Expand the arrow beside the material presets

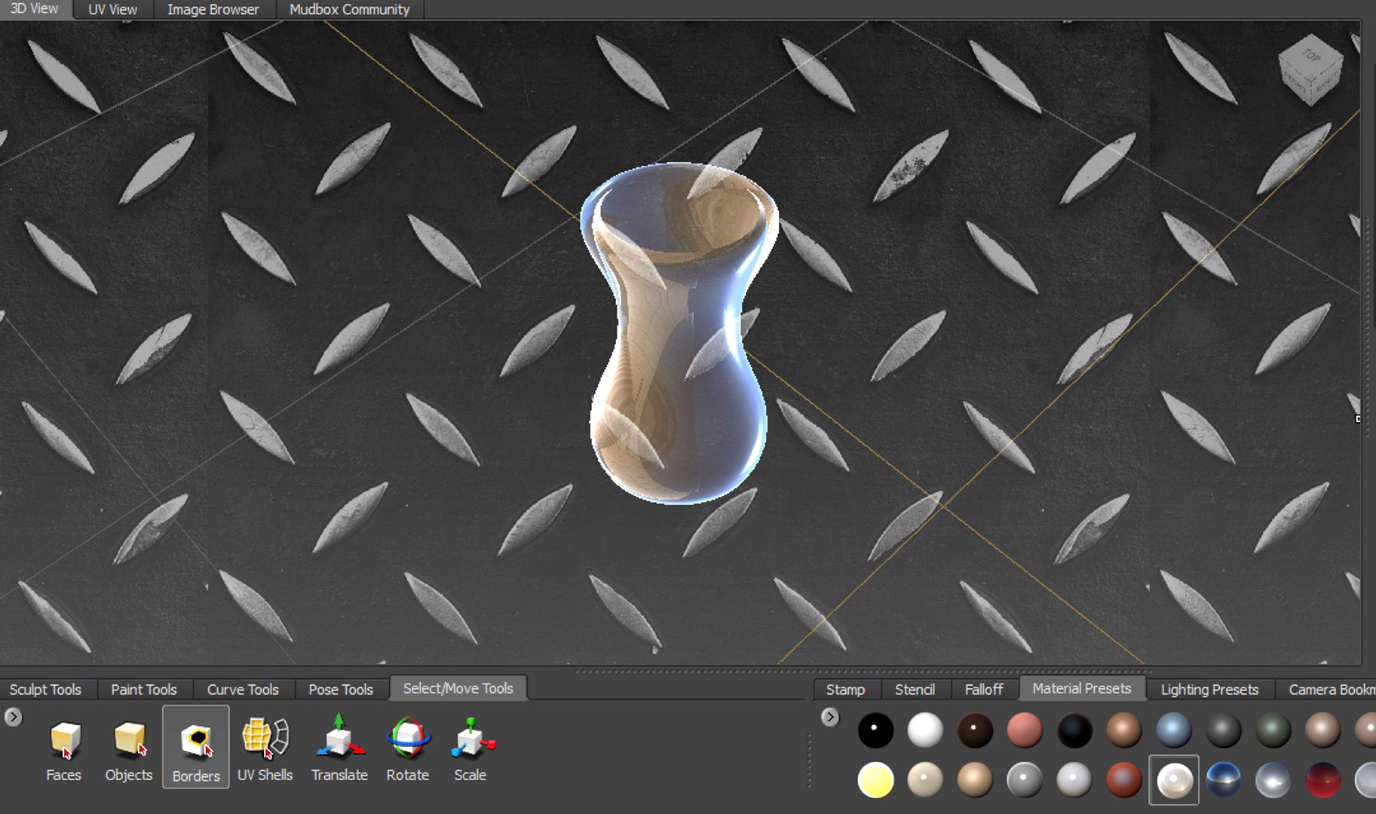(830, 717)
